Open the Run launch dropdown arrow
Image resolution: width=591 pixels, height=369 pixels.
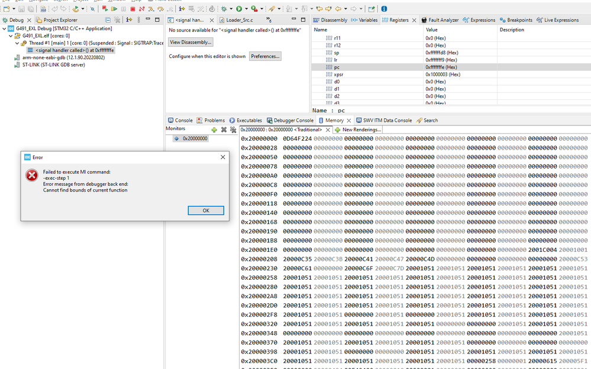247,9
